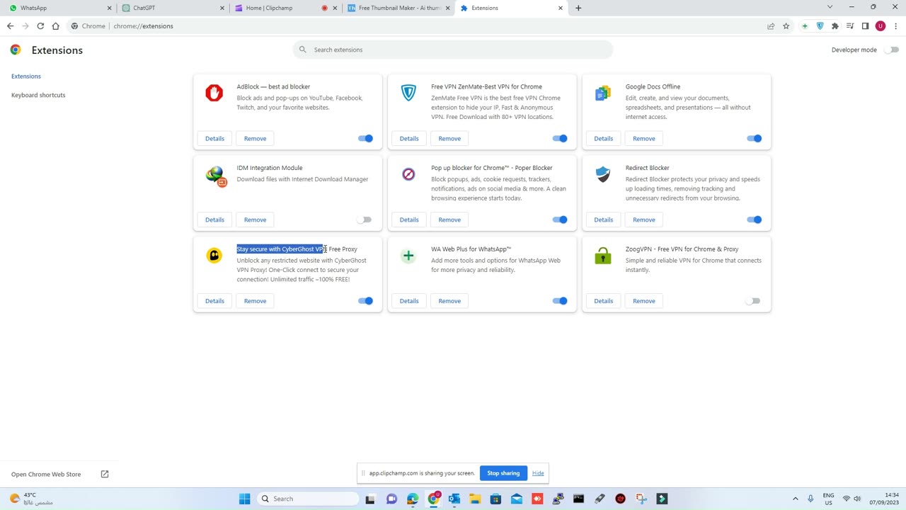Click the back navigation arrow
The image size is (906, 510).
click(x=10, y=26)
